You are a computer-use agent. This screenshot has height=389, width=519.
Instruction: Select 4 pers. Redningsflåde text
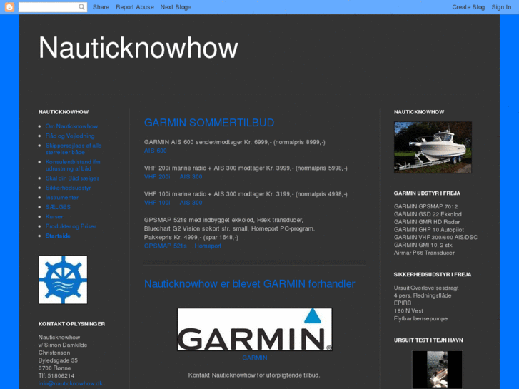pos(423,295)
